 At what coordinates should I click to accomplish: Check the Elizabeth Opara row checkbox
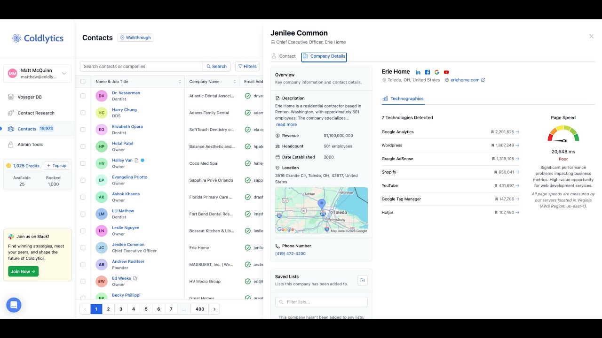pos(83,130)
